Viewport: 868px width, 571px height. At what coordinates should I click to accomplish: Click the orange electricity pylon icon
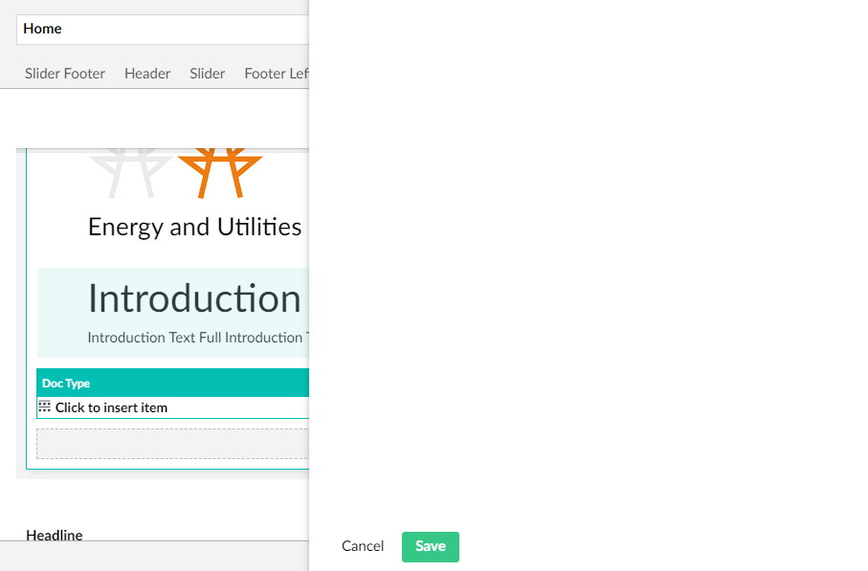[x=219, y=172]
